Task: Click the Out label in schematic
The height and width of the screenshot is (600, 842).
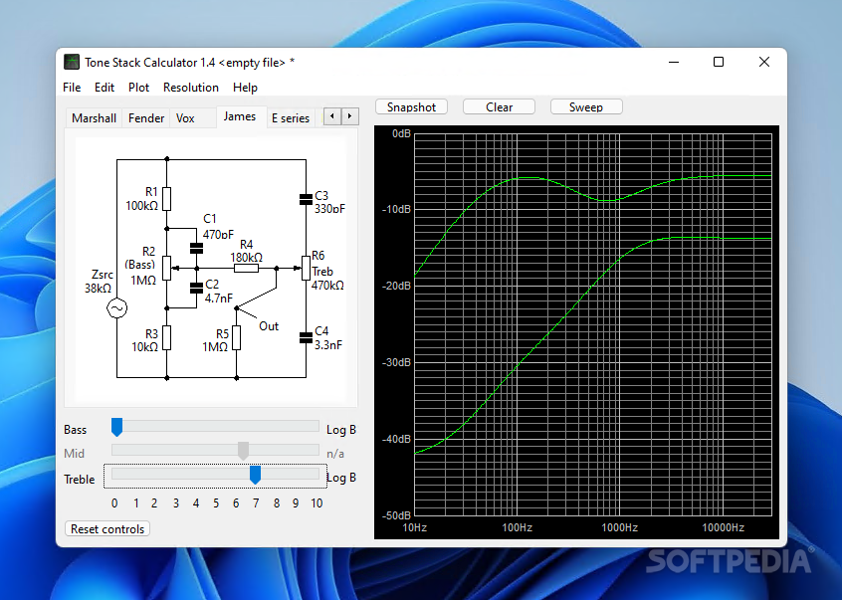Action: pyautogui.click(x=269, y=326)
